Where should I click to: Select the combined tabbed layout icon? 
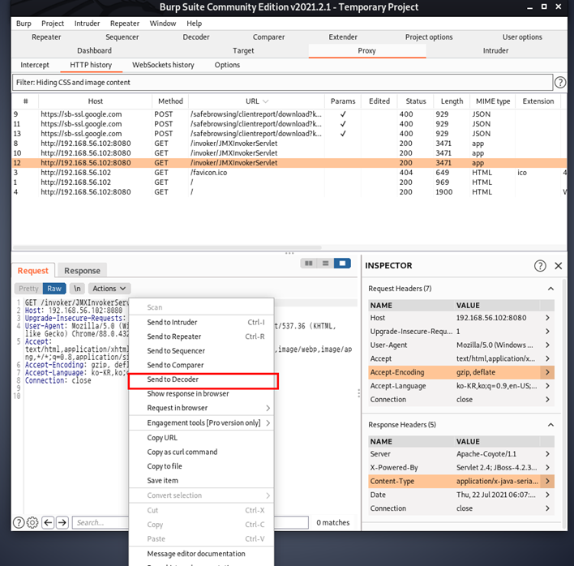pos(342,264)
